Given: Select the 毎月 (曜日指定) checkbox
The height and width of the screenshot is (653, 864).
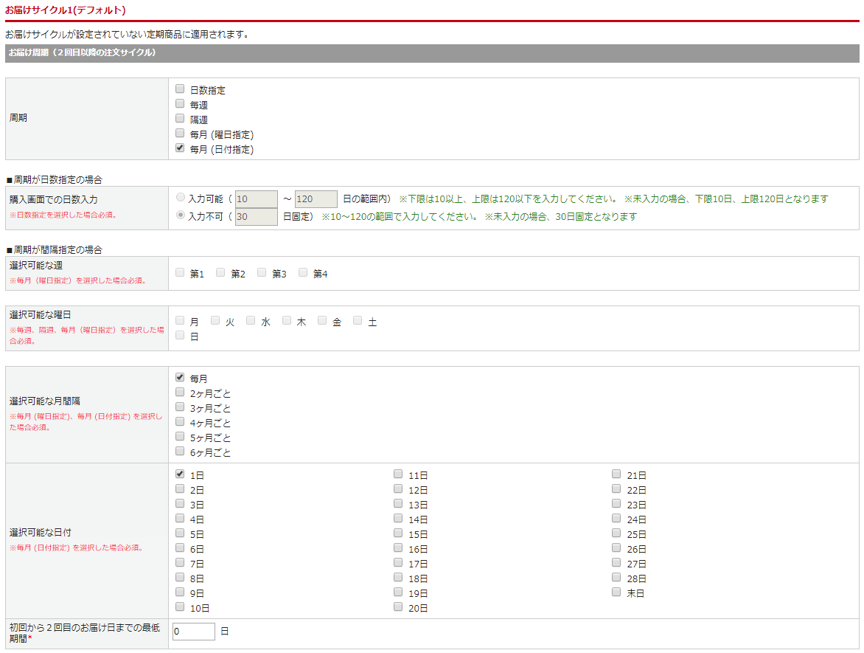Looking at the screenshot, I should [x=180, y=134].
